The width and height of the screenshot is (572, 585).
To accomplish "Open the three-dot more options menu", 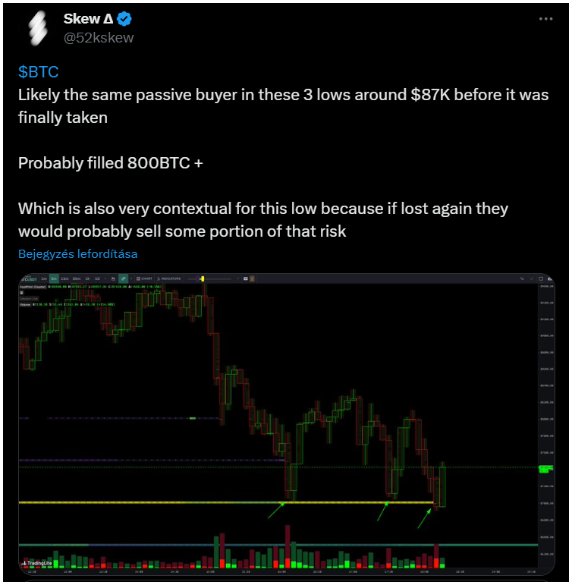I will point(545,19).
